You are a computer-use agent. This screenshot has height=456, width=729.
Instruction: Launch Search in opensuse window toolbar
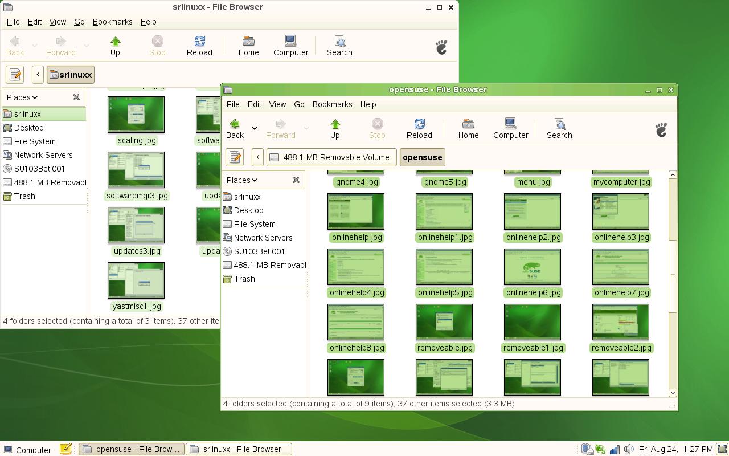click(559, 129)
